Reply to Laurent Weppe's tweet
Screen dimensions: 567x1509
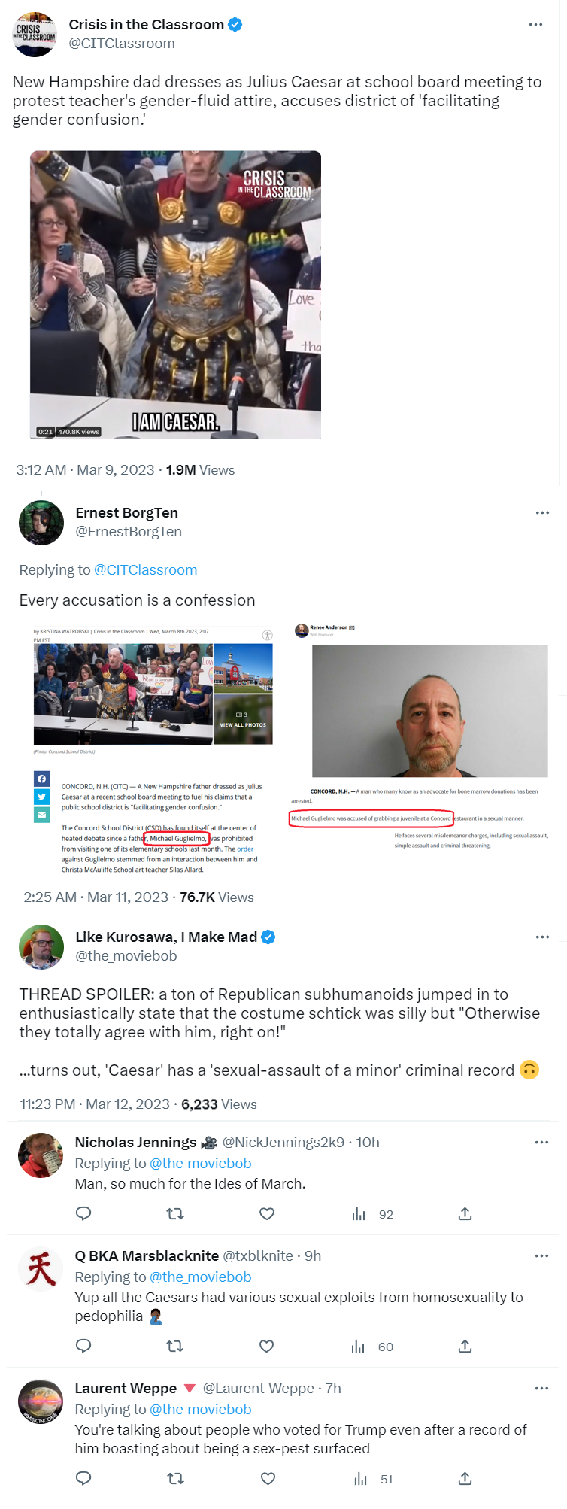84,1478
